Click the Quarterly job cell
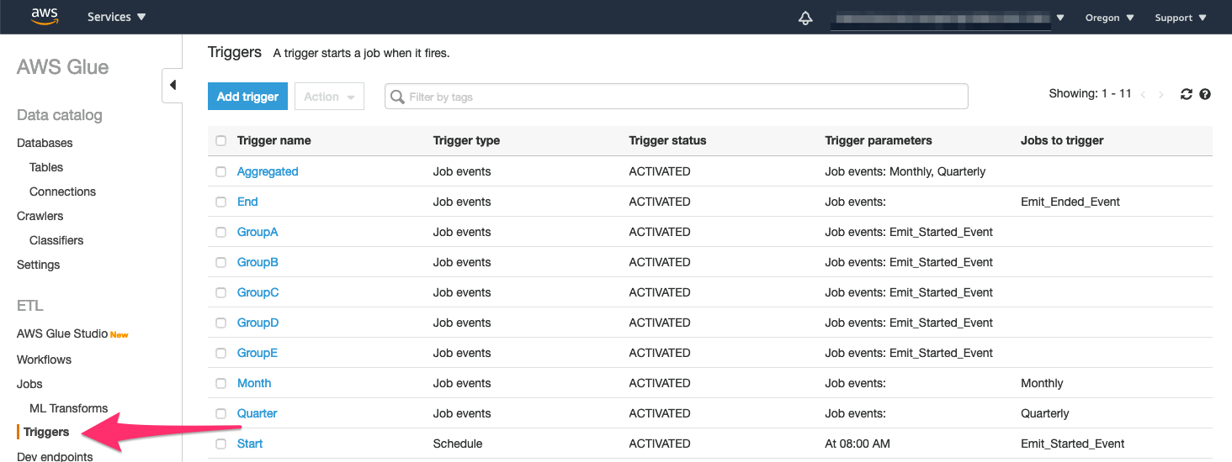The width and height of the screenshot is (1232, 462). point(1045,413)
